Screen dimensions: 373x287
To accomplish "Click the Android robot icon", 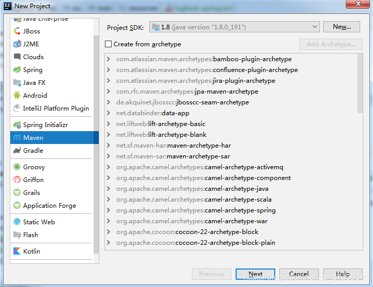I will (17, 95).
